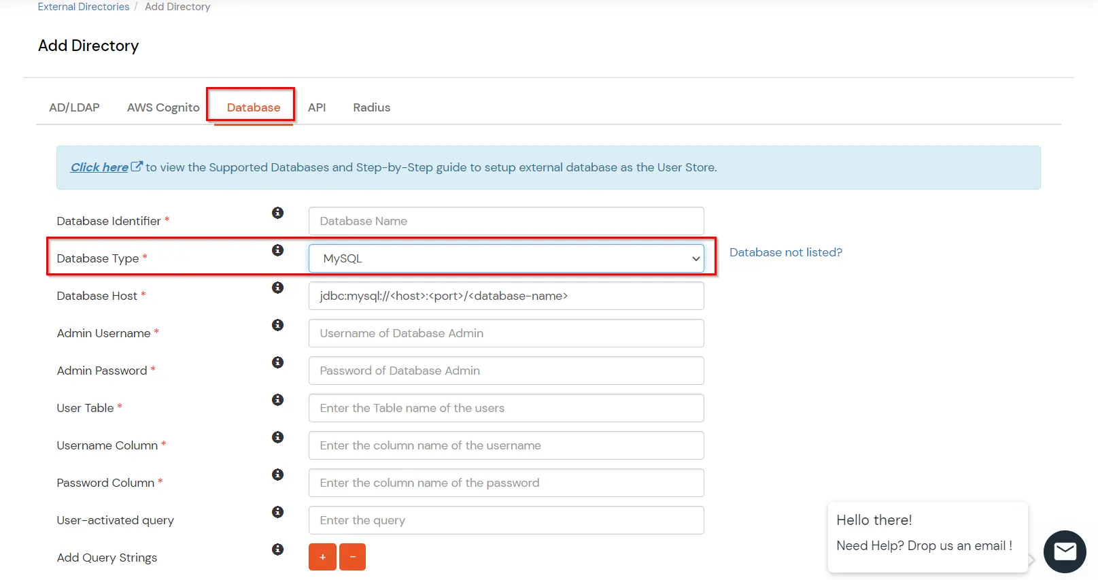The width and height of the screenshot is (1098, 580).
Task: Remove a query string with minus button
Action: tap(352, 557)
